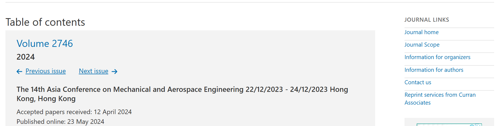This screenshot has height=126, width=496.
Task: Go to Previous issue link
Action: tap(46, 71)
